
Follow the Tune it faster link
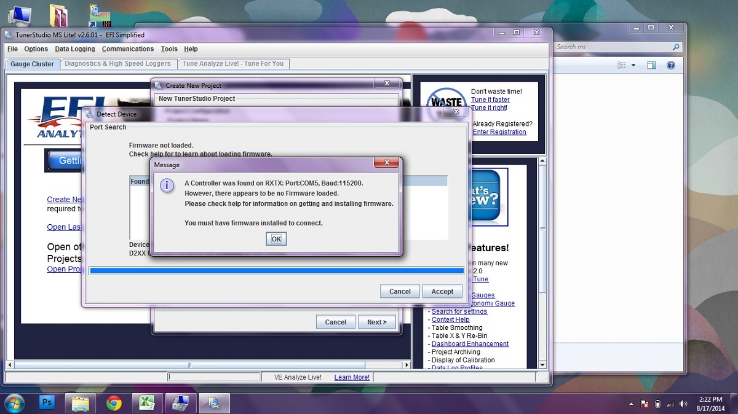coord(490,100)
